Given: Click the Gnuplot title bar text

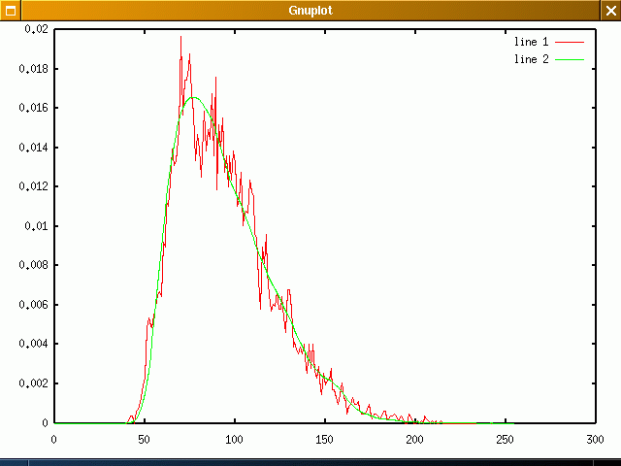Looking at the screenshot, I should point(310,10).
